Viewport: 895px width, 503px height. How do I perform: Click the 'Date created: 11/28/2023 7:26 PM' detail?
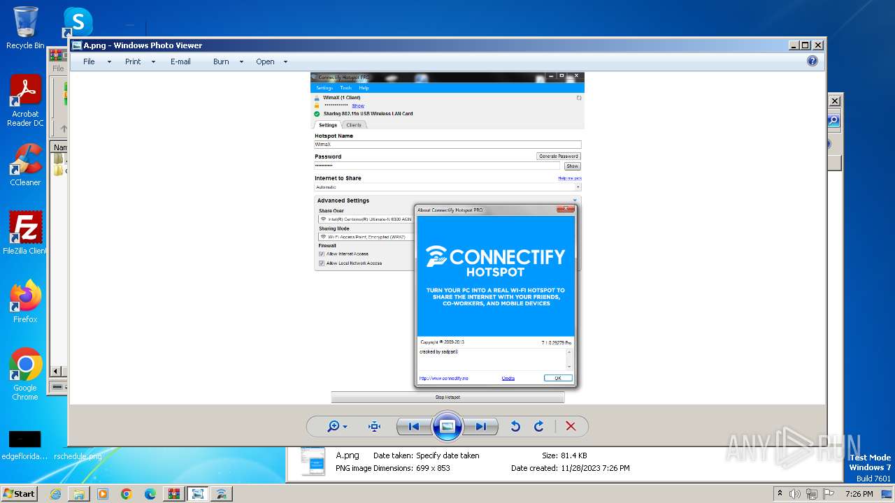tap(571, 468)
